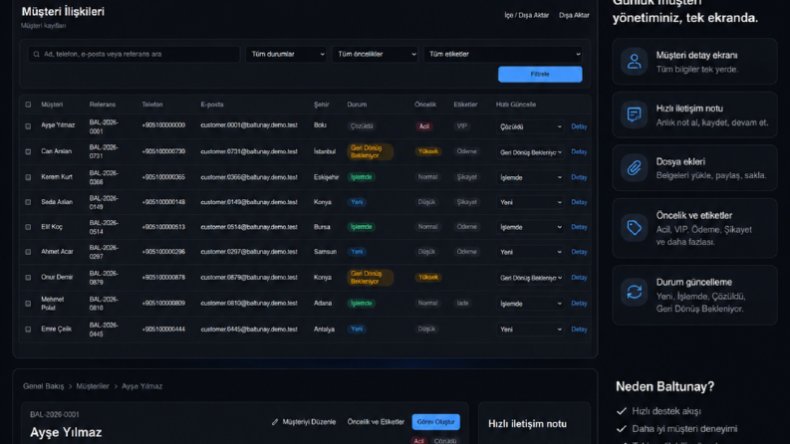790x444 pixels.
Task: Open Detay link for Onur Demir
Action: tap(579, 278)
